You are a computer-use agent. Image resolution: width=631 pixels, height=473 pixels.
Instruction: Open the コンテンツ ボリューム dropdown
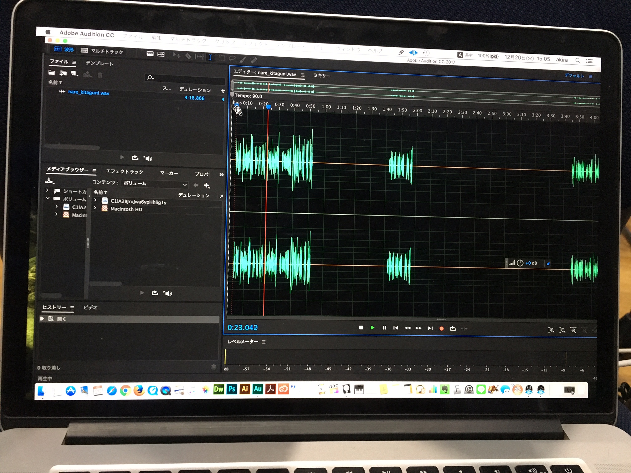(x=155, y=184)
